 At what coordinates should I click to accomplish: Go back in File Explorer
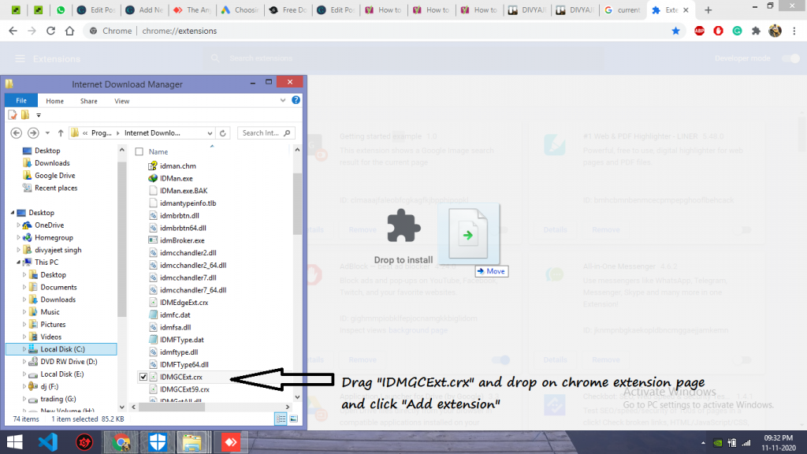tap(17, 132)
